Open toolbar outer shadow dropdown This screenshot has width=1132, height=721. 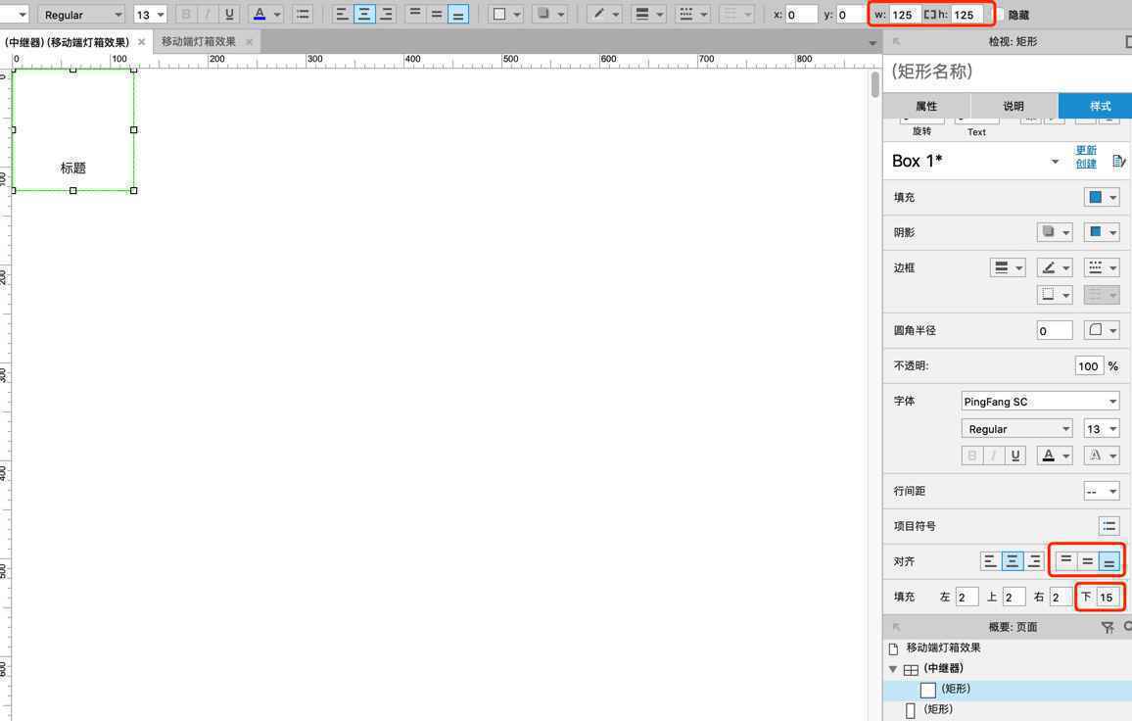[x=549, y=14]
